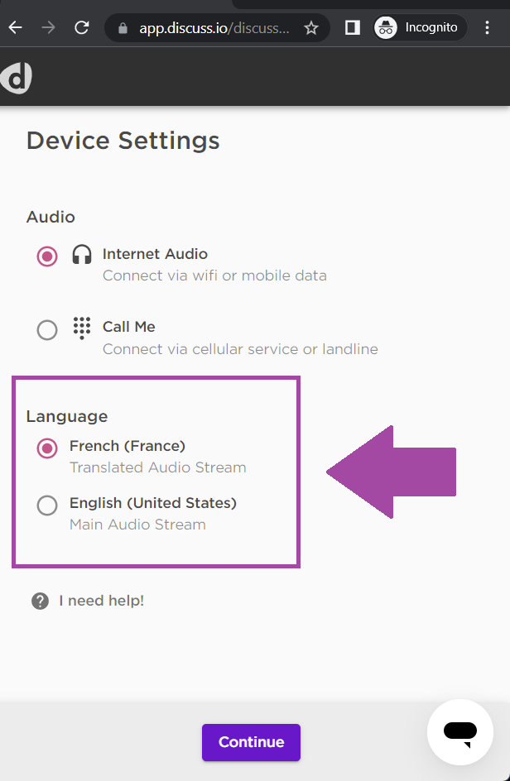Select the Internet Audio radio button

coord(47,256)
